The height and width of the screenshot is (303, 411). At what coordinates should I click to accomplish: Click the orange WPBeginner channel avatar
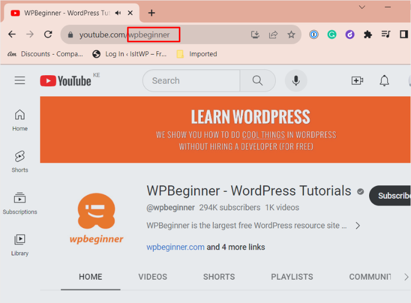pos(97,218)
